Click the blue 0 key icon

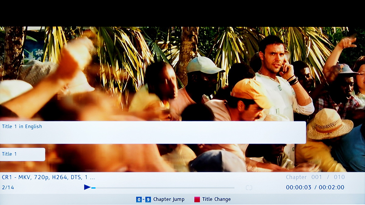[139, 200]
